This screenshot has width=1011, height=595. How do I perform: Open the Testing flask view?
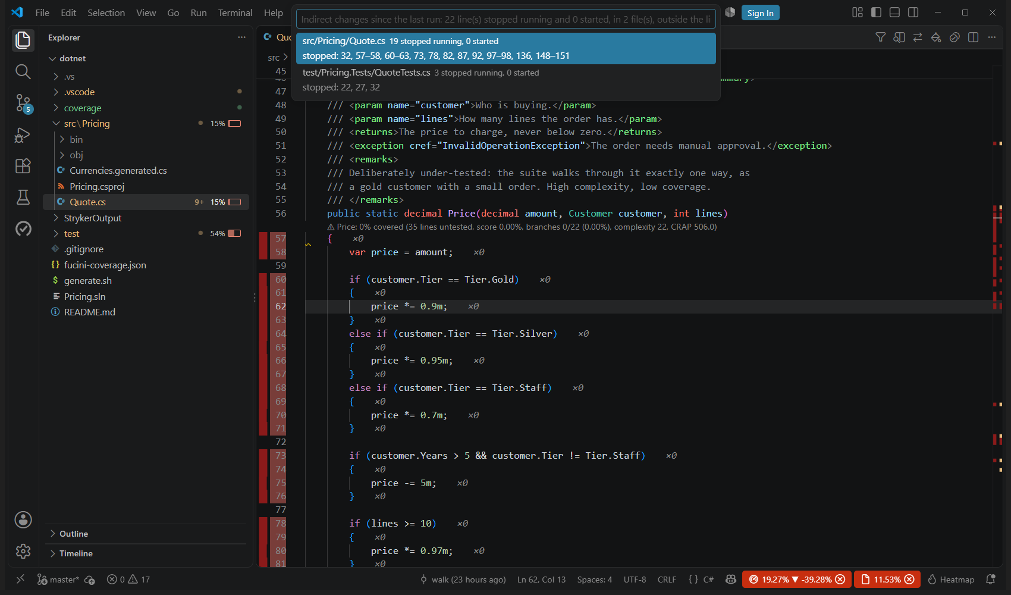click(23, 198)
